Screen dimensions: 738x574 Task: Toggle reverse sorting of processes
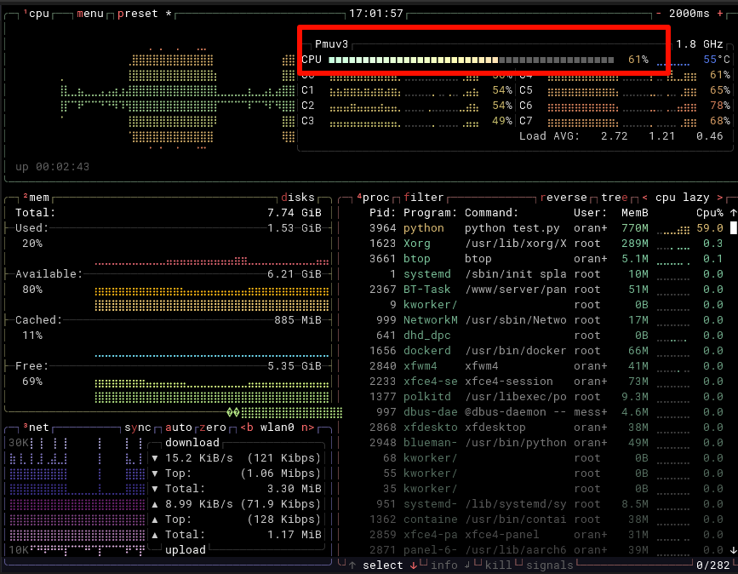tap(564, 198)
